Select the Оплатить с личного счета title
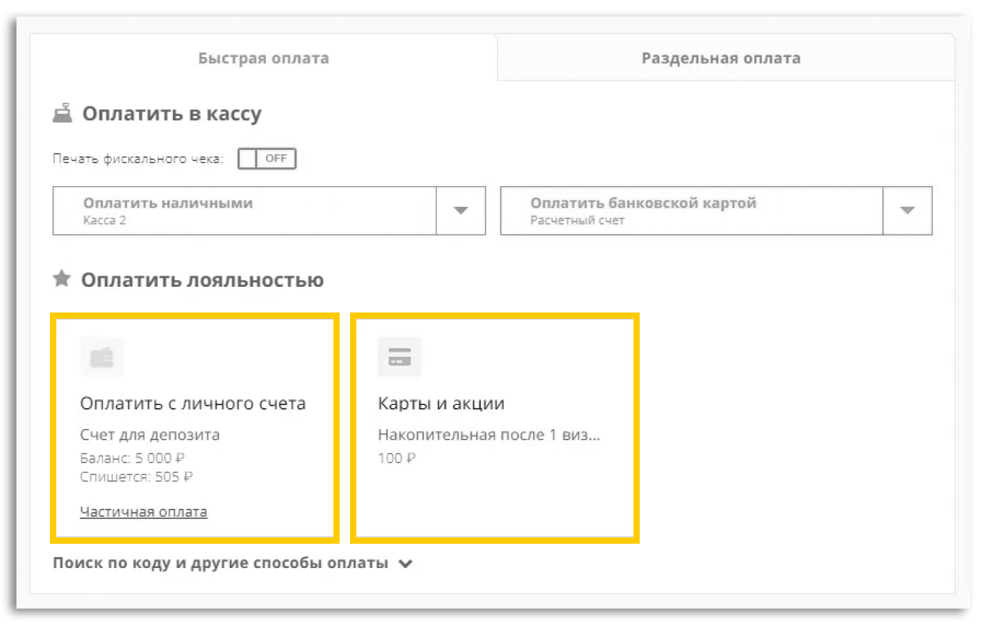This screenshot has width=987, height=625. 192,403
